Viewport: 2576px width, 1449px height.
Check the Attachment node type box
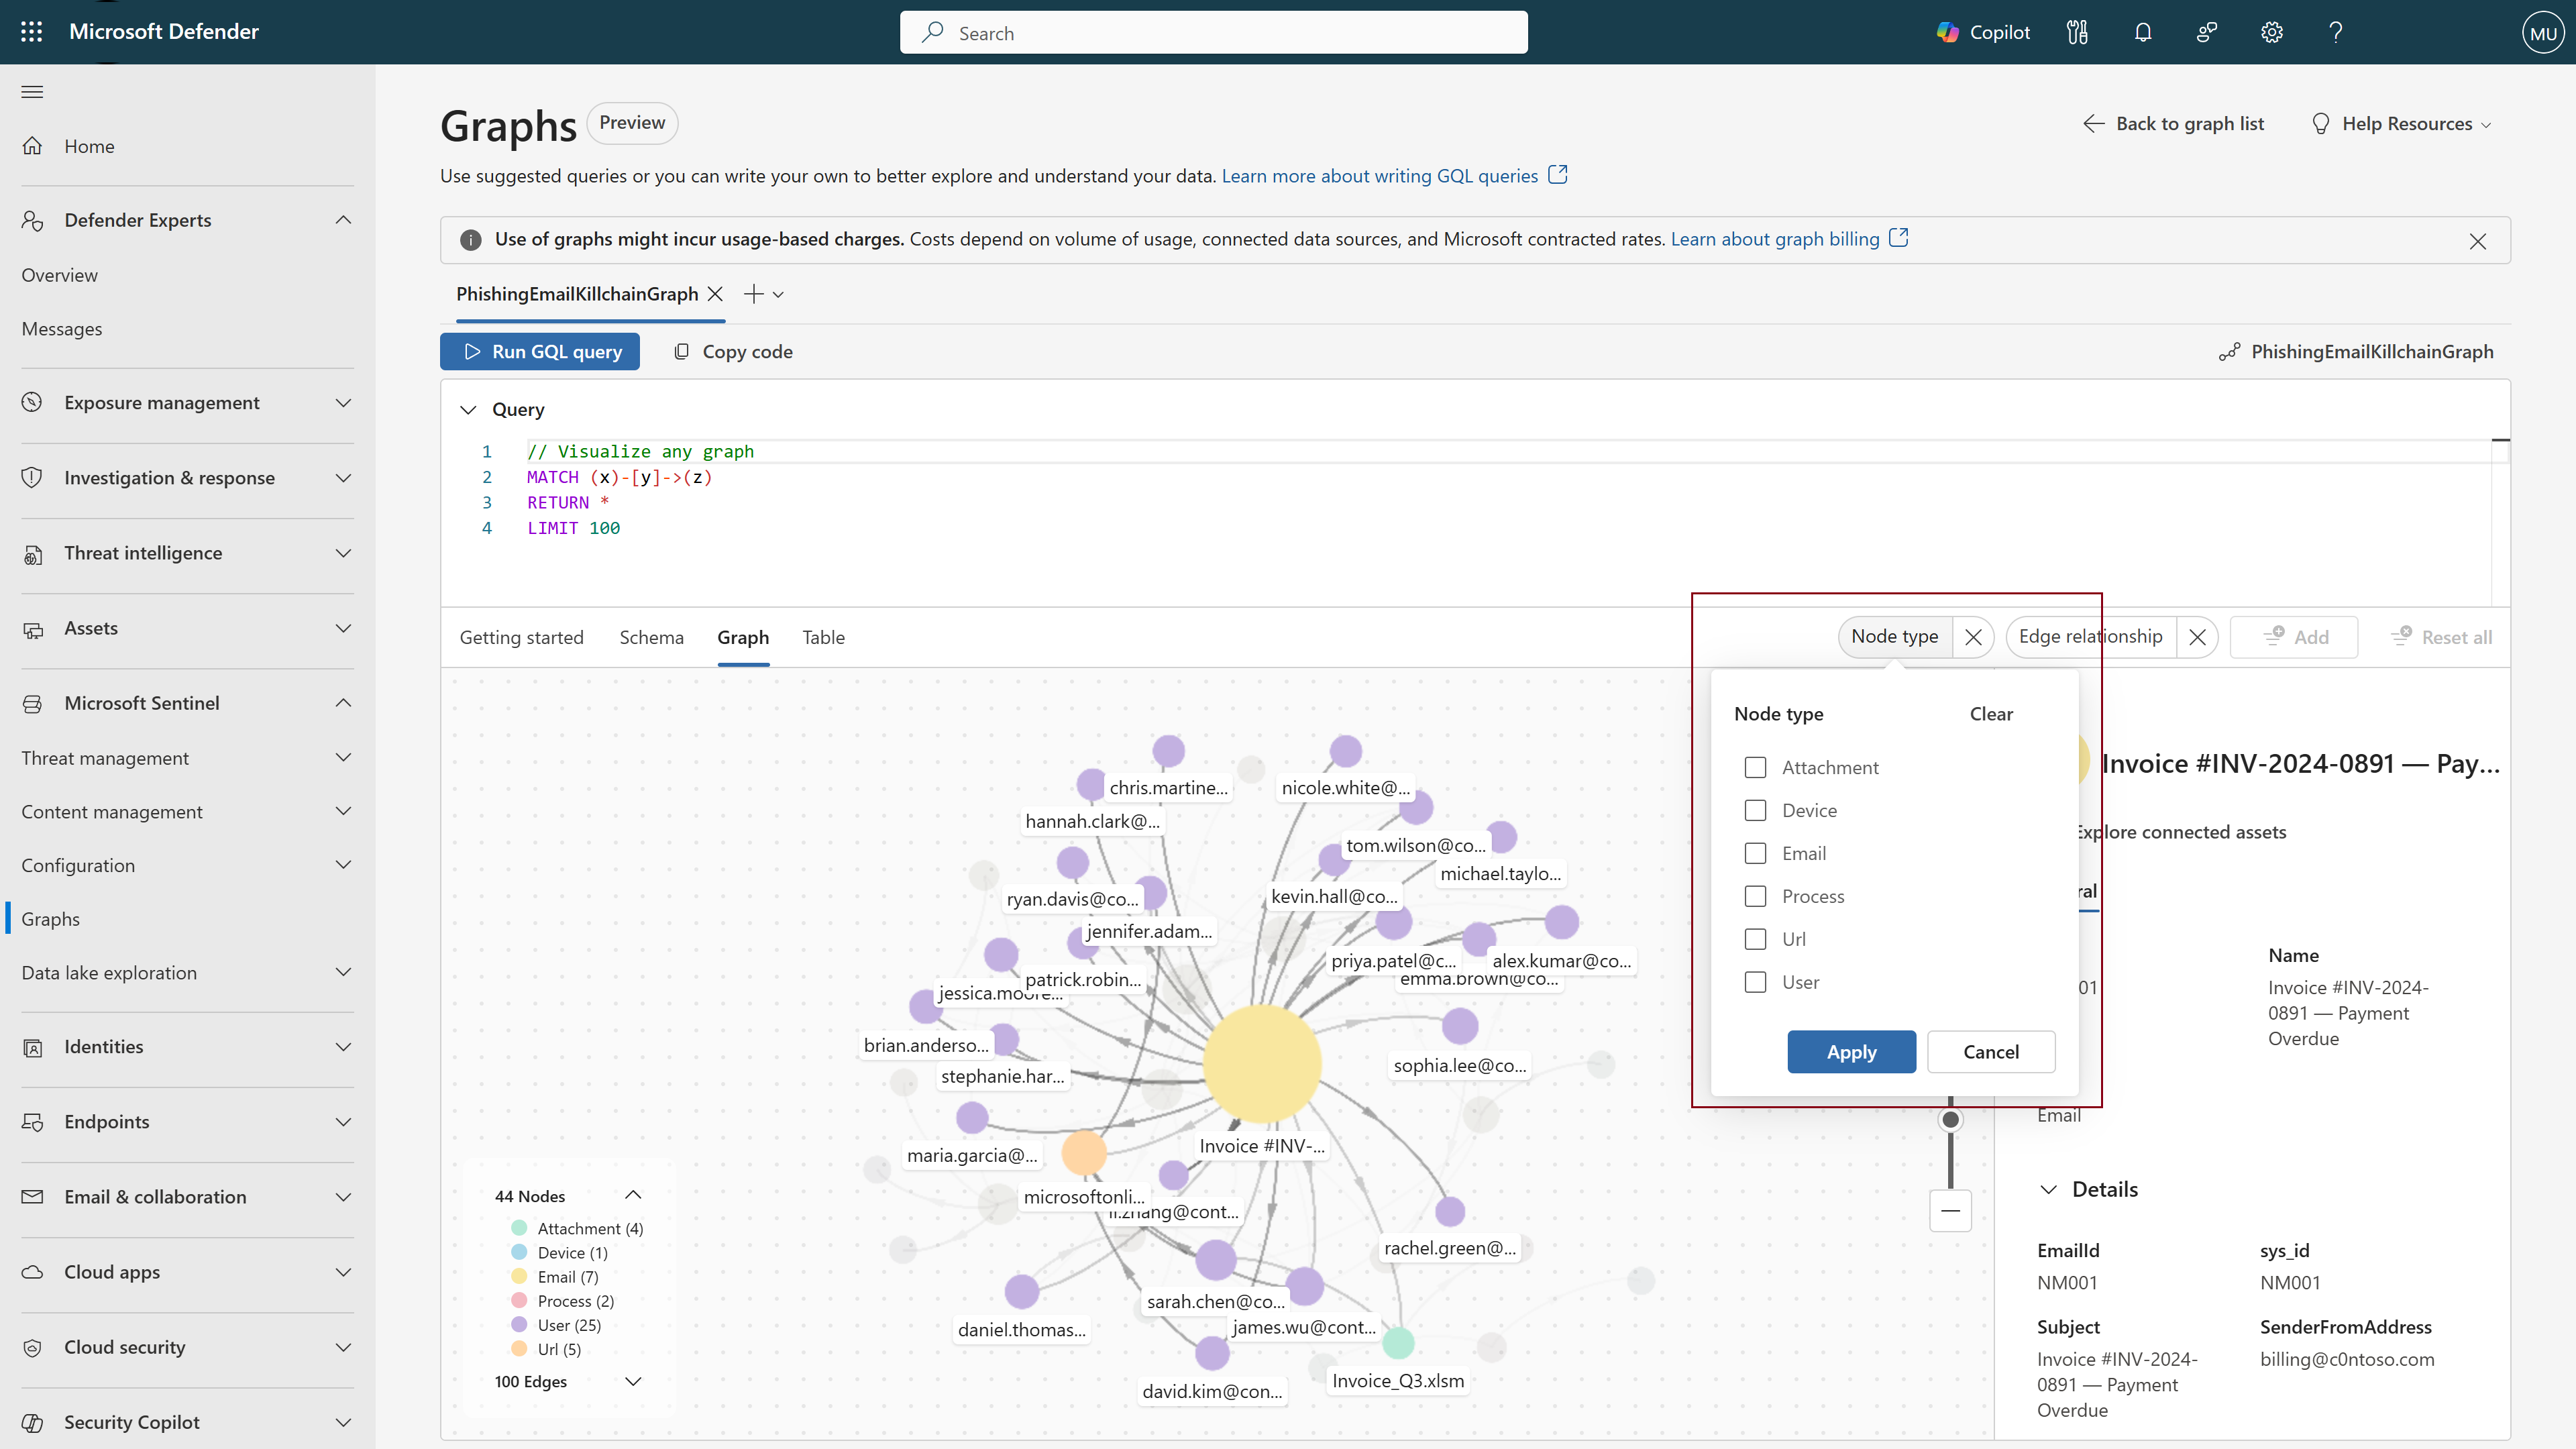pyautogui.click(x=1755, y=767)
